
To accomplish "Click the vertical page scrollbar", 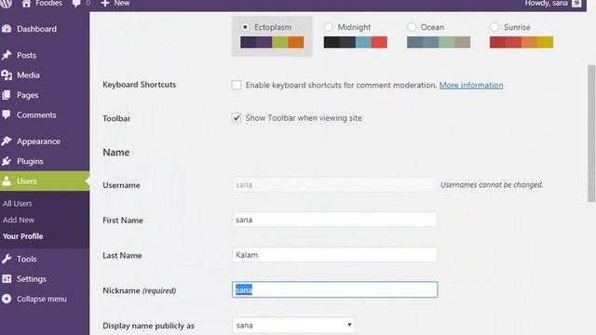I will (x=591, y=133).
